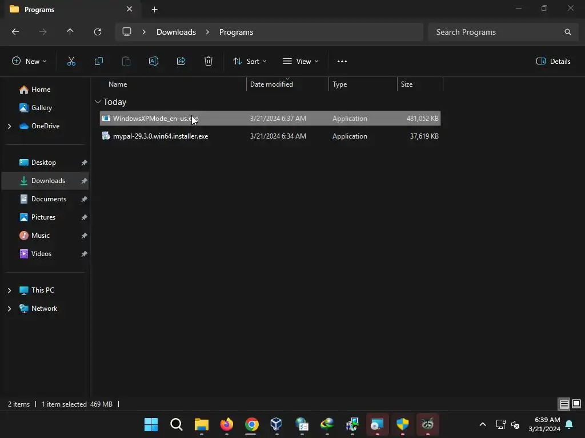
Task: Open the Sort dropdown menu
Action: point(250,62)
